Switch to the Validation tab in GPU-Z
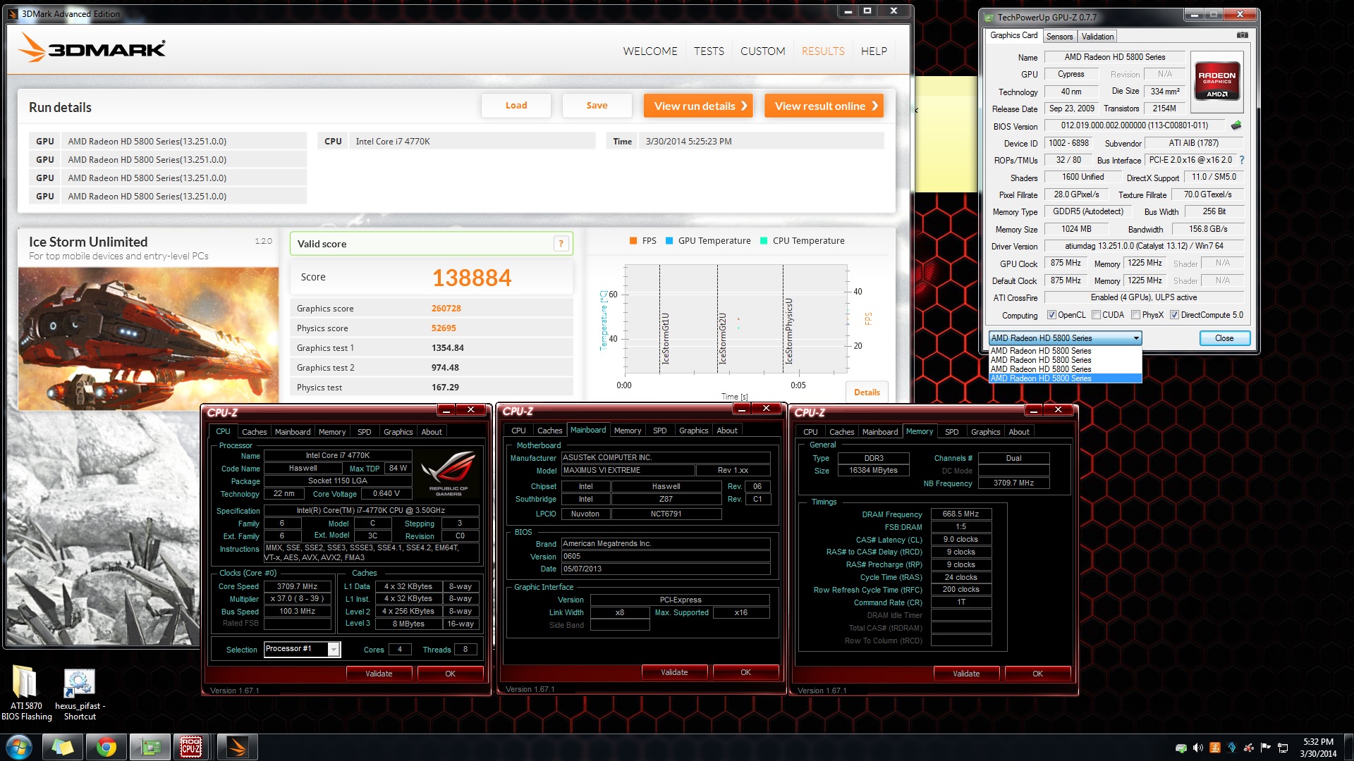Image resolution: width=1354 pixels, height=761 pixels. 1097,37
